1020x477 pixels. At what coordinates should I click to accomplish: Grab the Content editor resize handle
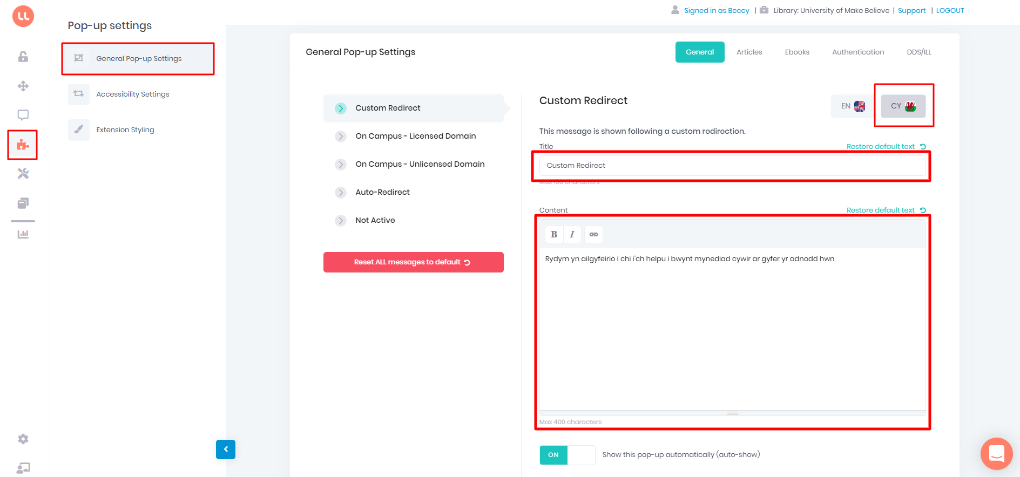coord(733,413)
